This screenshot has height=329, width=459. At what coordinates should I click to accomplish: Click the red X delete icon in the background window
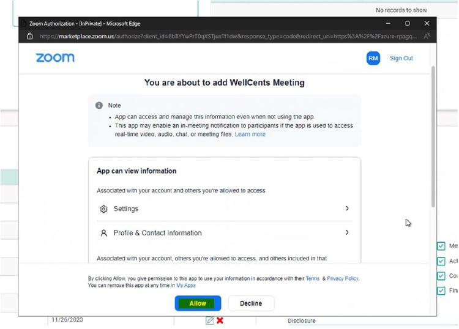coord(220,320)
